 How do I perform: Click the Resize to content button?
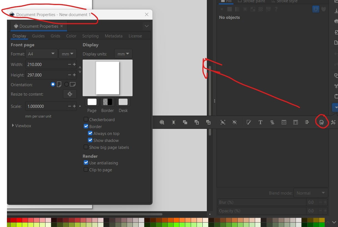70,94
